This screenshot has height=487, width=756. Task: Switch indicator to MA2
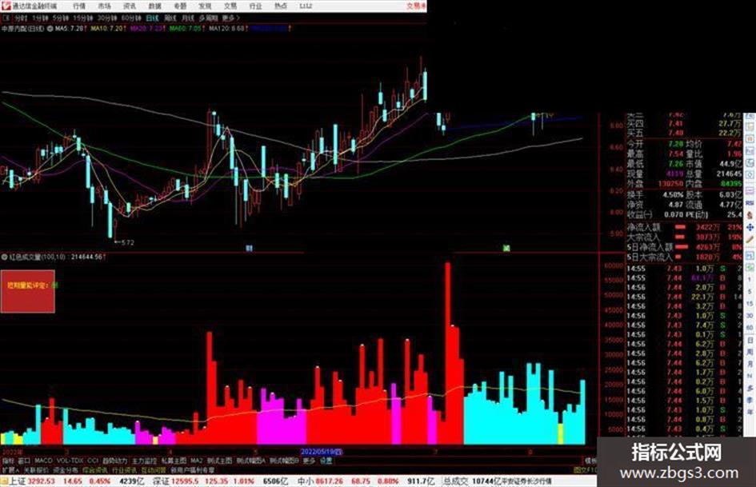197,461
